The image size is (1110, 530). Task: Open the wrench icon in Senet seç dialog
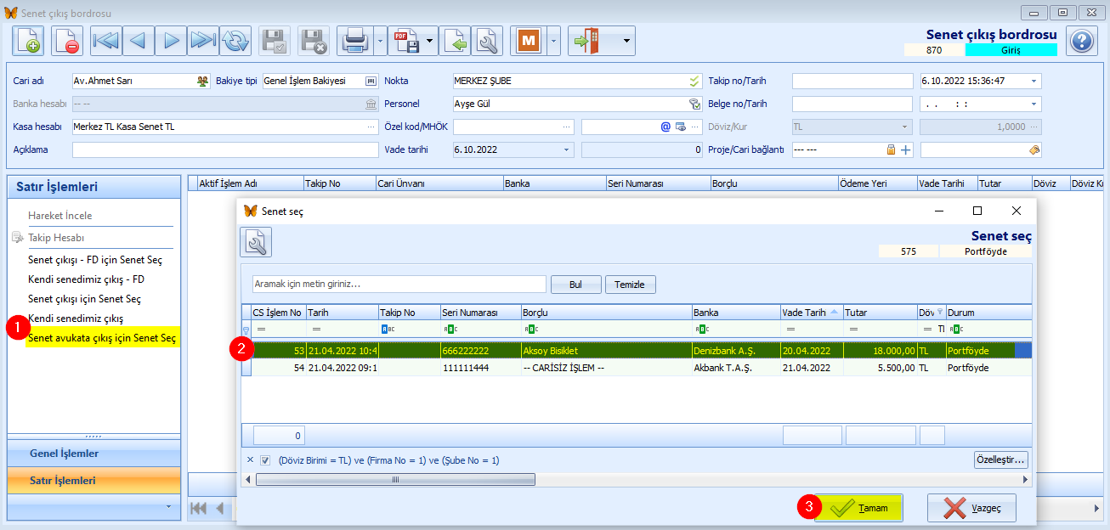click(x=256, y=242)
